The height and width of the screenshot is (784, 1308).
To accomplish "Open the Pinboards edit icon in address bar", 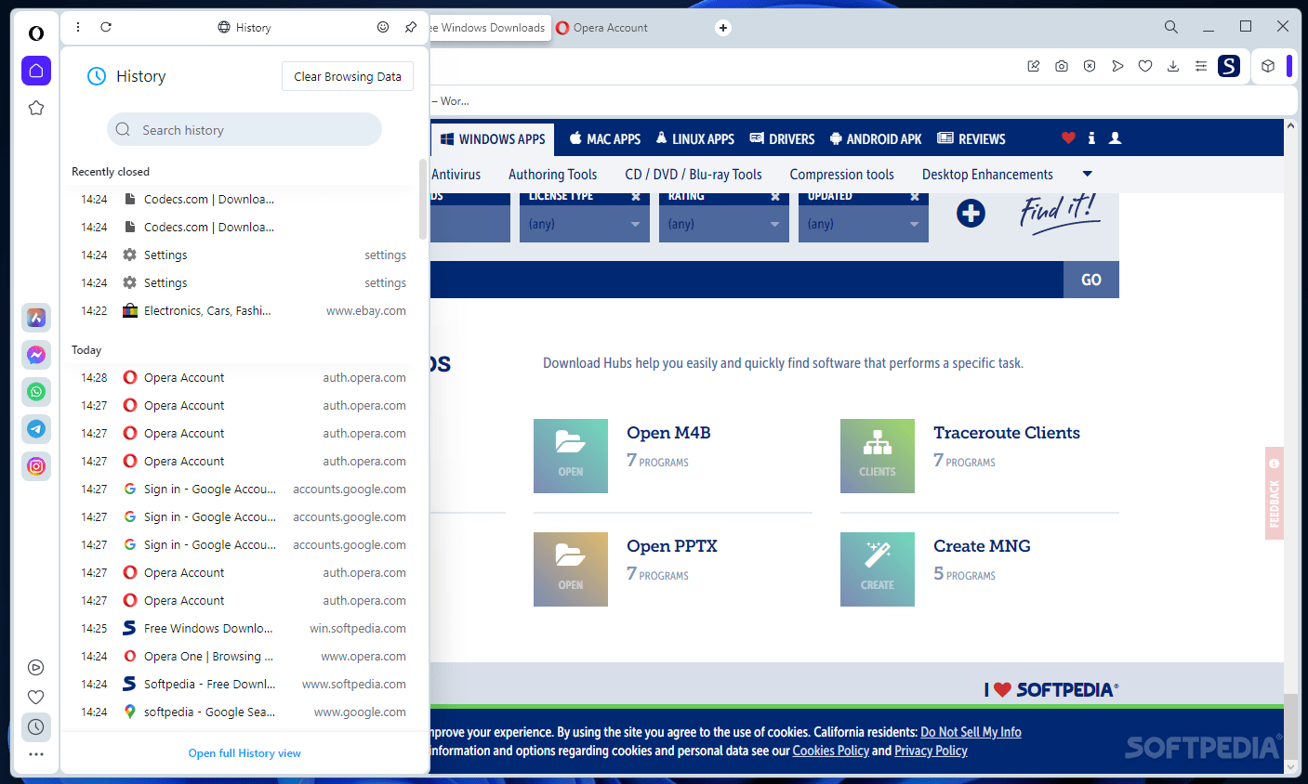I will click(1034, 66).
